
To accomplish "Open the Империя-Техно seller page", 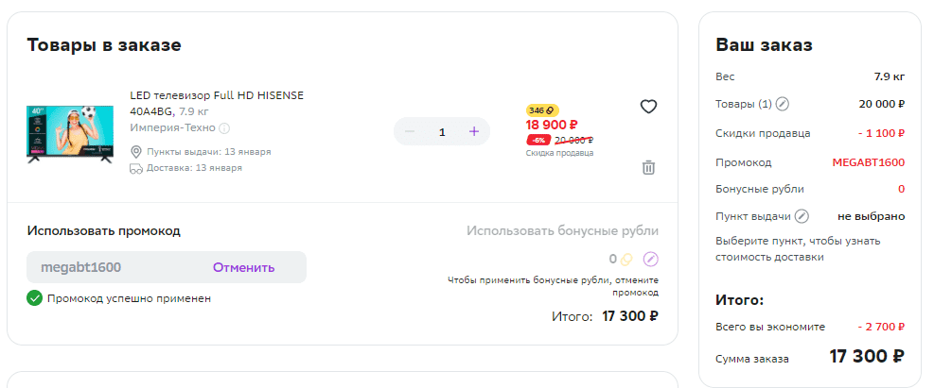I will pos(172,128).
